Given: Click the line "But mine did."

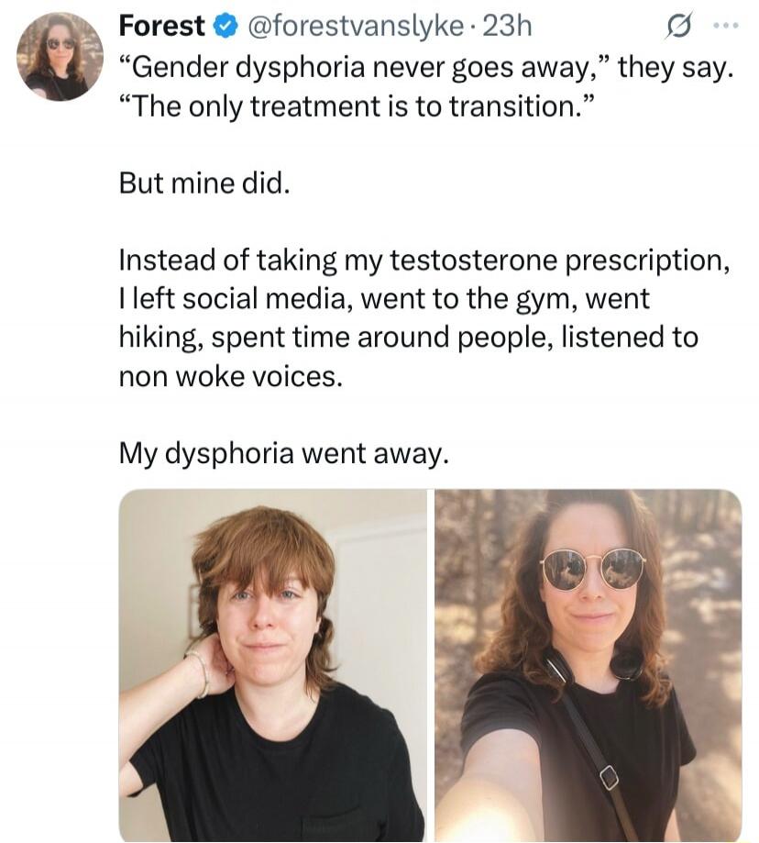Looking at the screenshot, I should (204, 183).
